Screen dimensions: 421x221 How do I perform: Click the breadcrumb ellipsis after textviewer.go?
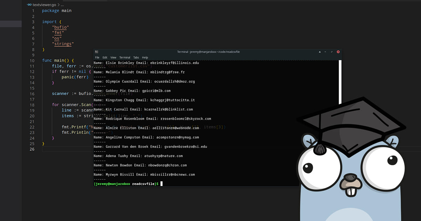pos(62,5)
